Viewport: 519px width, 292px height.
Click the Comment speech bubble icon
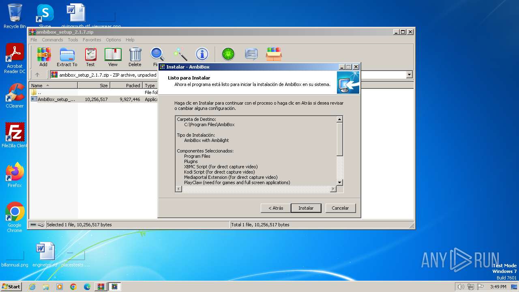coord(251,54)
